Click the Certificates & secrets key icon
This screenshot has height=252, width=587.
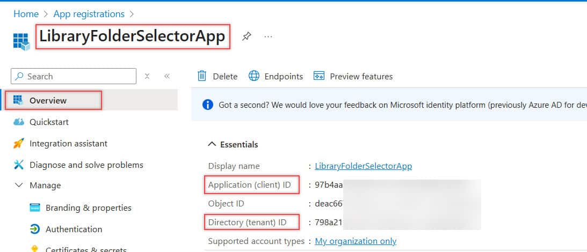[x=35, y=249]
